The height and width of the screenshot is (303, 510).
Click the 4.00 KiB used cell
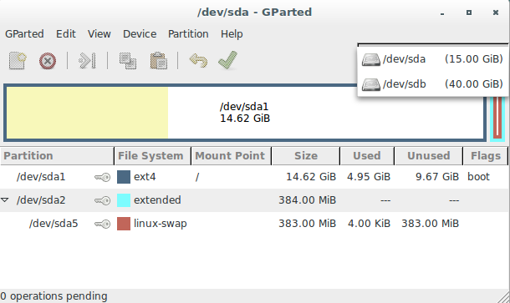[369, 224]
